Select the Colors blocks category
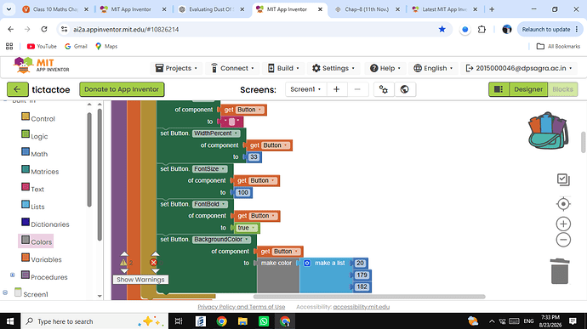 coord(37,241)
